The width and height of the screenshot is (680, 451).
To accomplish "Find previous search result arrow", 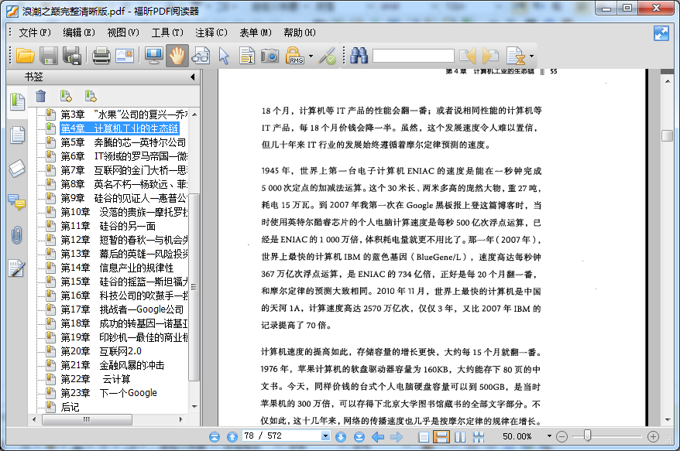I will [x=468, y=56].
